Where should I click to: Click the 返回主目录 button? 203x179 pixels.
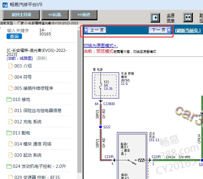21,15
